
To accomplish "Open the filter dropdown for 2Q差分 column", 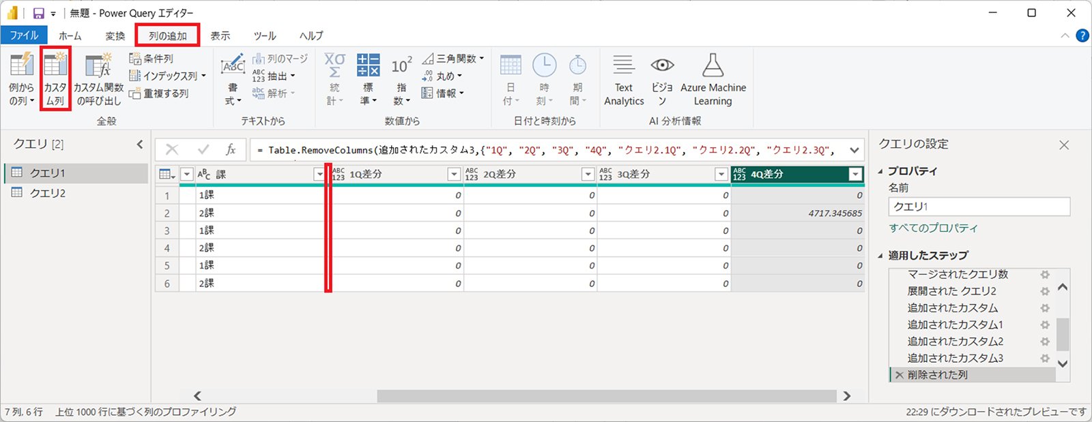I will (x=588, y=175).
